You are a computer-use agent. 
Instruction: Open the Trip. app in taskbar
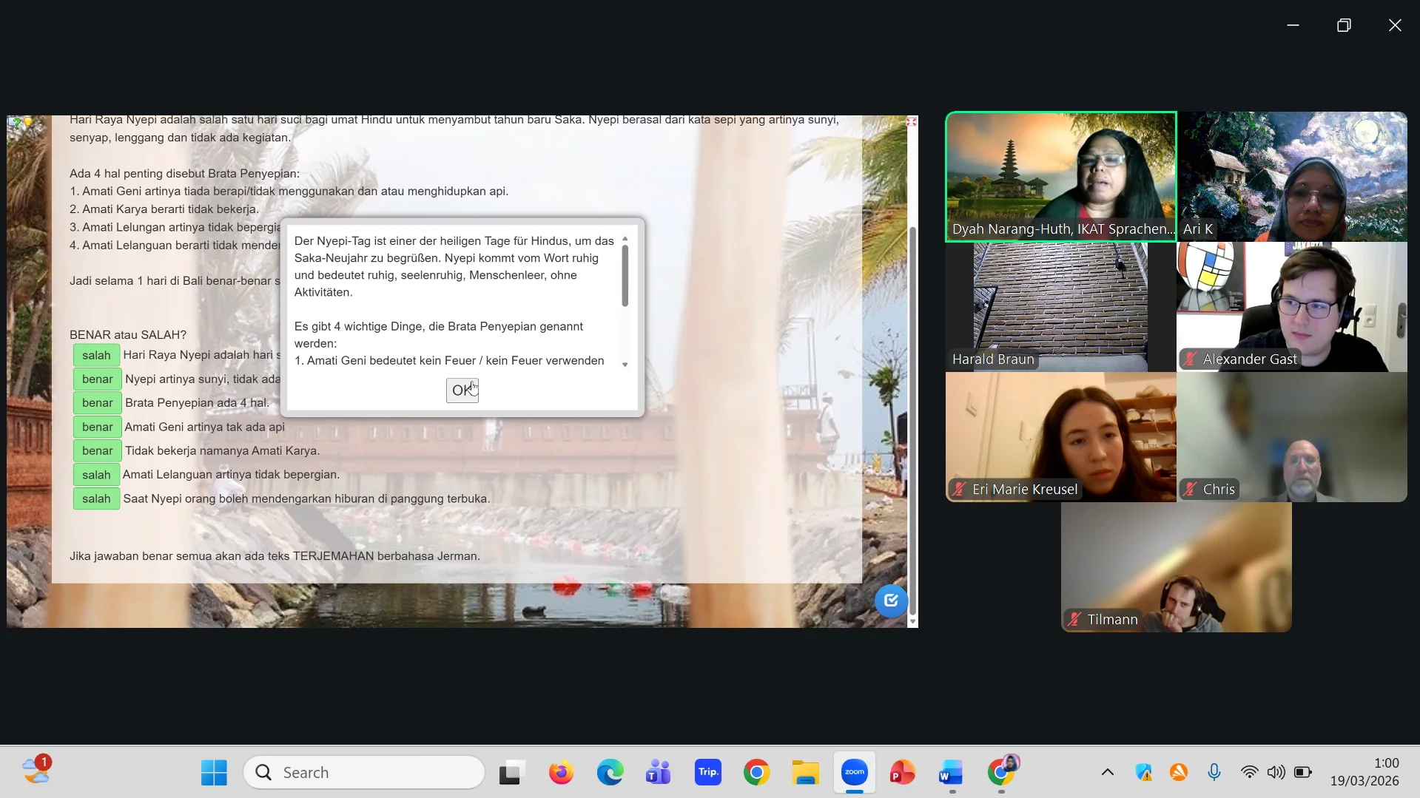tap(707, 773)
